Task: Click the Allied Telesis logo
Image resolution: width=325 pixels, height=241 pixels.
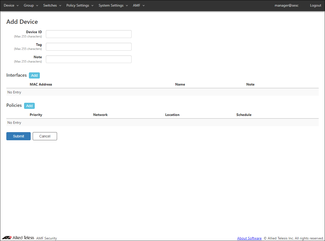Action: (18, 238)
